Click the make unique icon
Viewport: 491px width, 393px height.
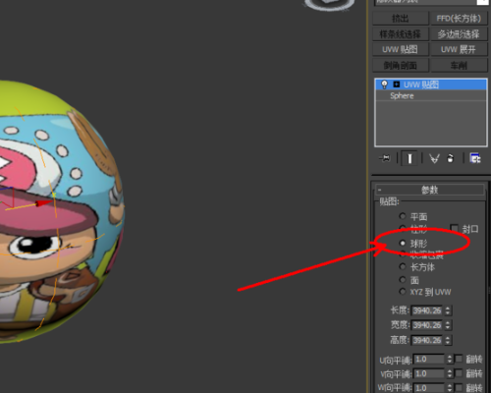(434, 159)
